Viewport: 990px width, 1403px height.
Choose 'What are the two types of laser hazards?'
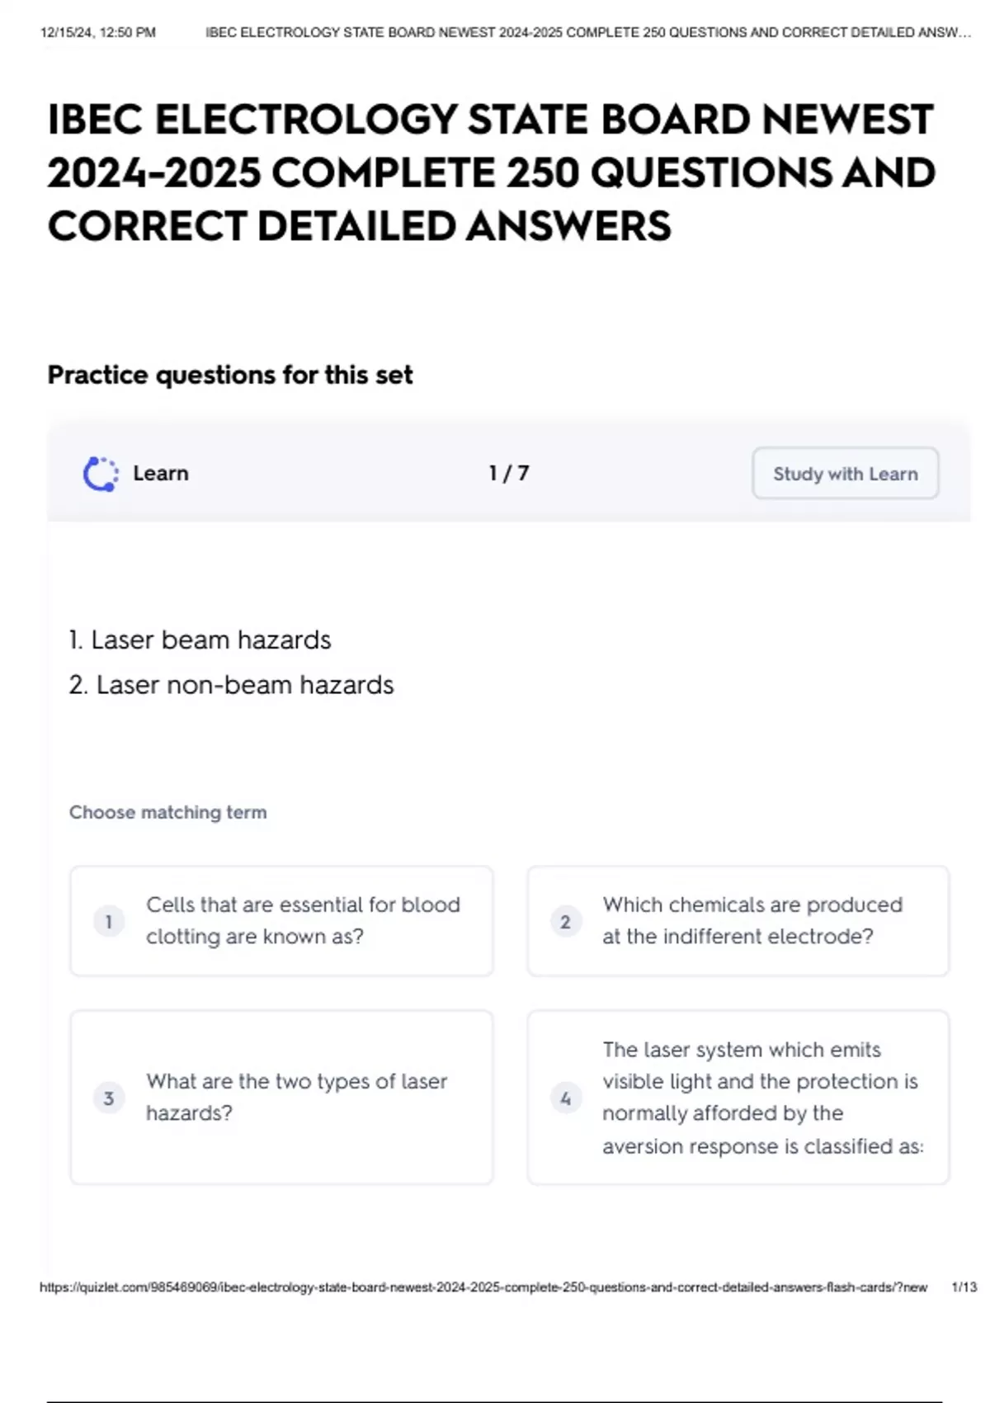coord(281,1098)
